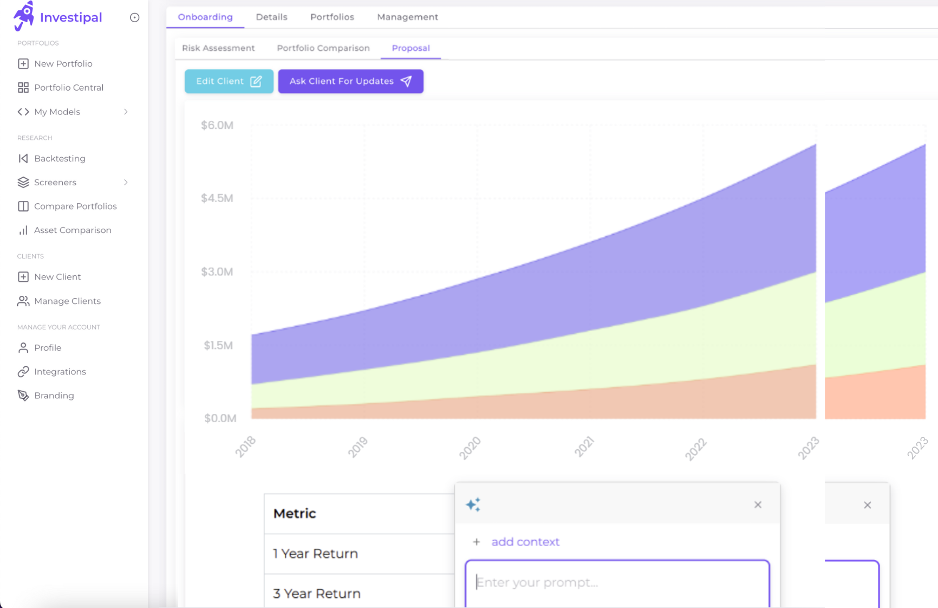Click inside the Enter your prompt field

point(617,583)
